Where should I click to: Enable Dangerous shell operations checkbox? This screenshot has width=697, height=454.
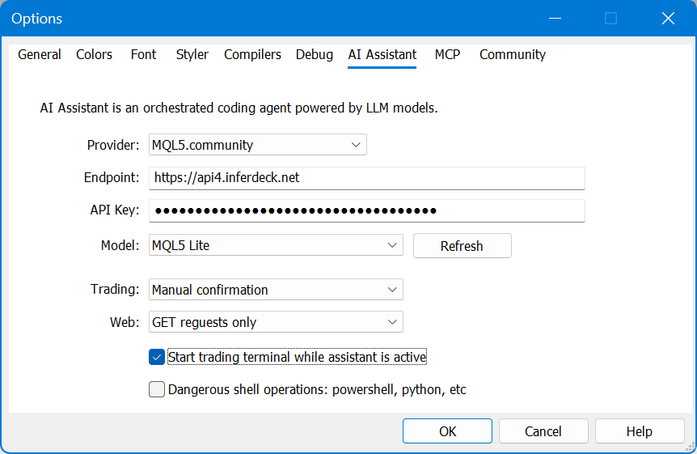(157, 389)
